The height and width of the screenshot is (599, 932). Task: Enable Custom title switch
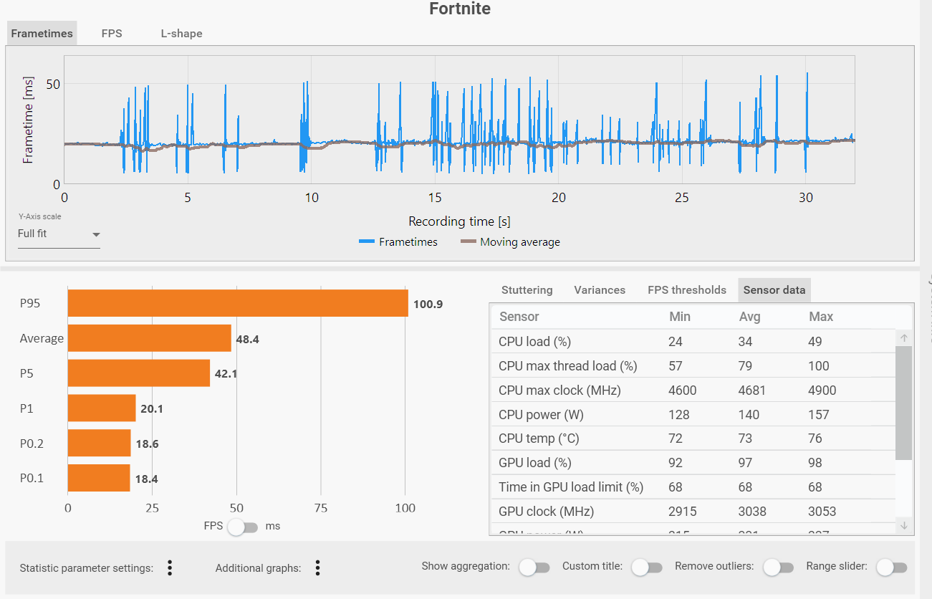(x=647, y=567)
